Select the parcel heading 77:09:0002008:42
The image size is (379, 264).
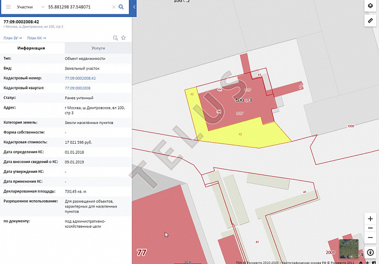pyautogui.click(x=21, y=22)
